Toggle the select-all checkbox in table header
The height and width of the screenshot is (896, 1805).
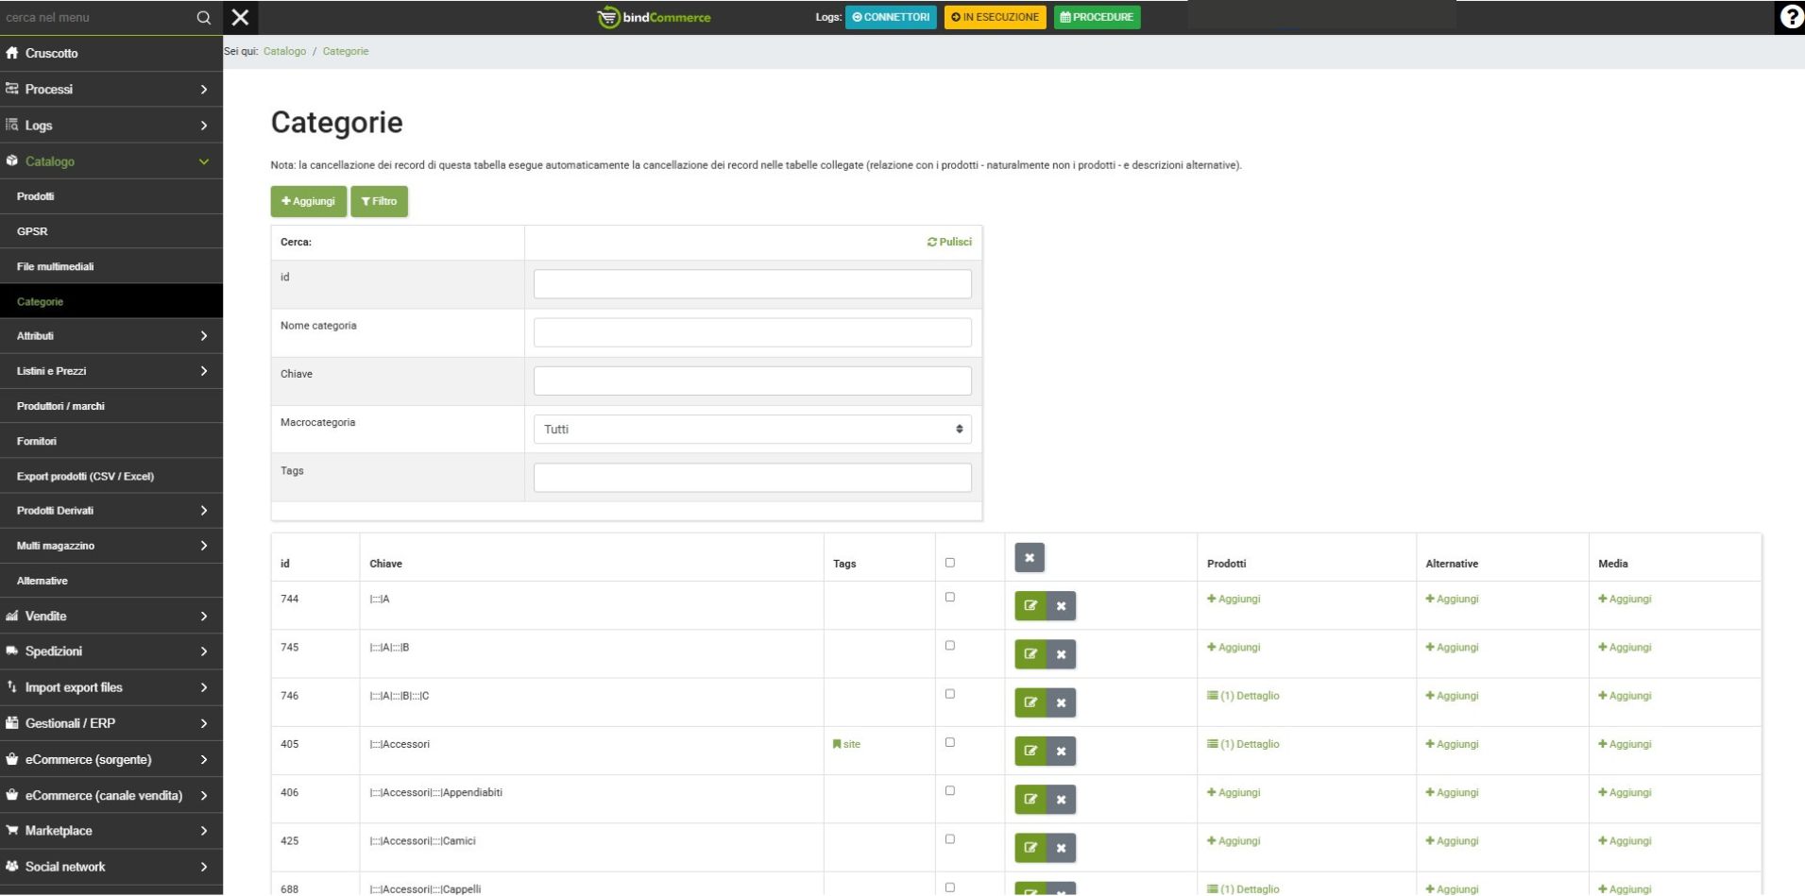pos(949,563)
